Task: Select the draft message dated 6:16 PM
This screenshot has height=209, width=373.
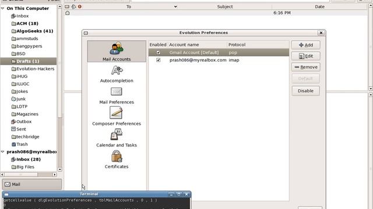Action: click(x=216, y=13)
